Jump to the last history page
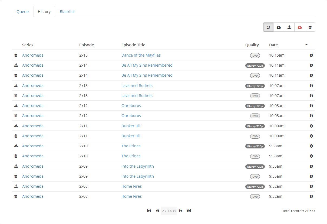 [x=189, y=211]
